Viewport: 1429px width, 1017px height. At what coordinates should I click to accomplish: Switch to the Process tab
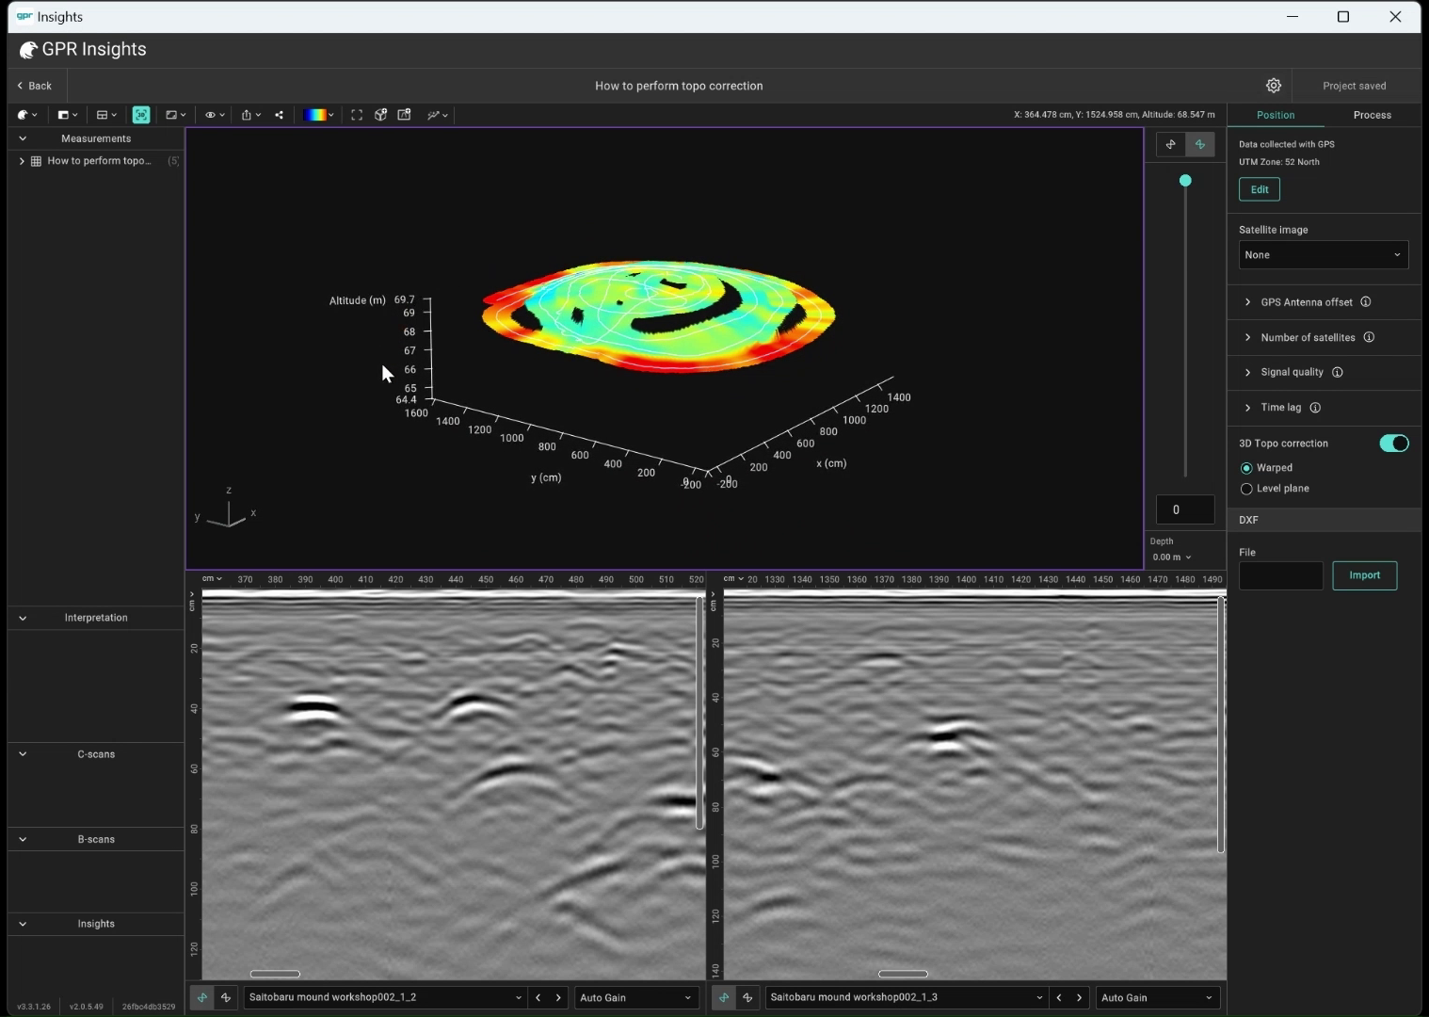pyautogui.click(x=1372, y=114)
